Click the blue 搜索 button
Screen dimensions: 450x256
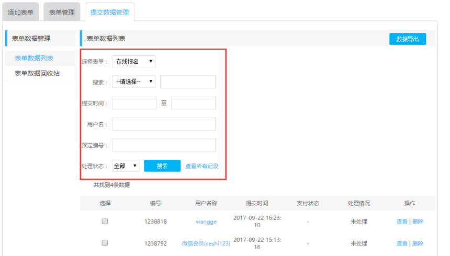pos(162,166)
